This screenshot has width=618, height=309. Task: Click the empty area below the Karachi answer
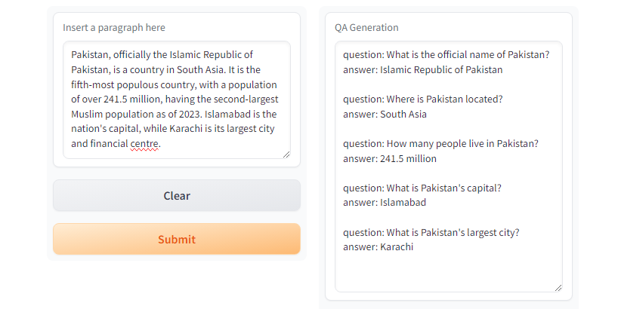tap(448, 273)
